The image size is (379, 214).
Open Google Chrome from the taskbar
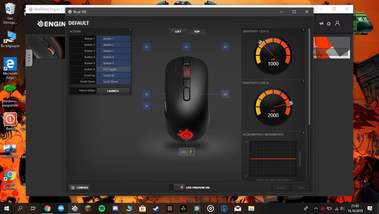(47, 208)
